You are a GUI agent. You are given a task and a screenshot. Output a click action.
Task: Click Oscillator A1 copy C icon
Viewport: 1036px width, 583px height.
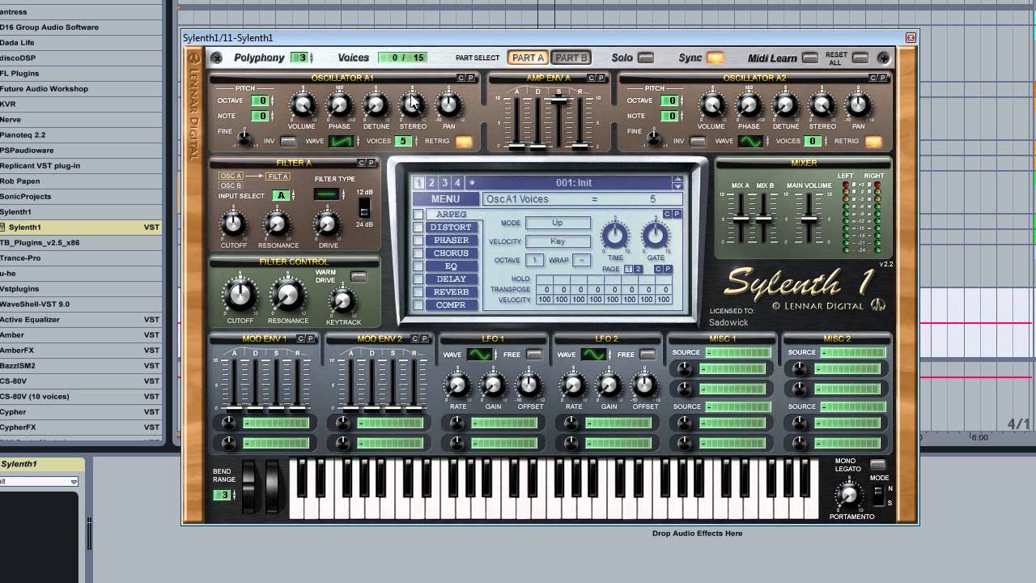pyautogui.click(x=461, y=78)
